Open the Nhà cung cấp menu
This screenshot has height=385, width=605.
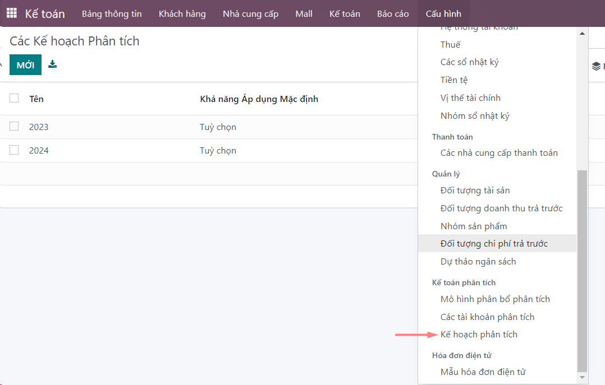(250, 14)
